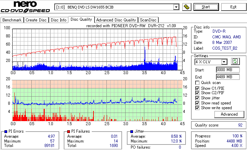This screenshot has height=150, width=247.
Task: Click the red PI Failures legend square
Action: tap(69, 132)
